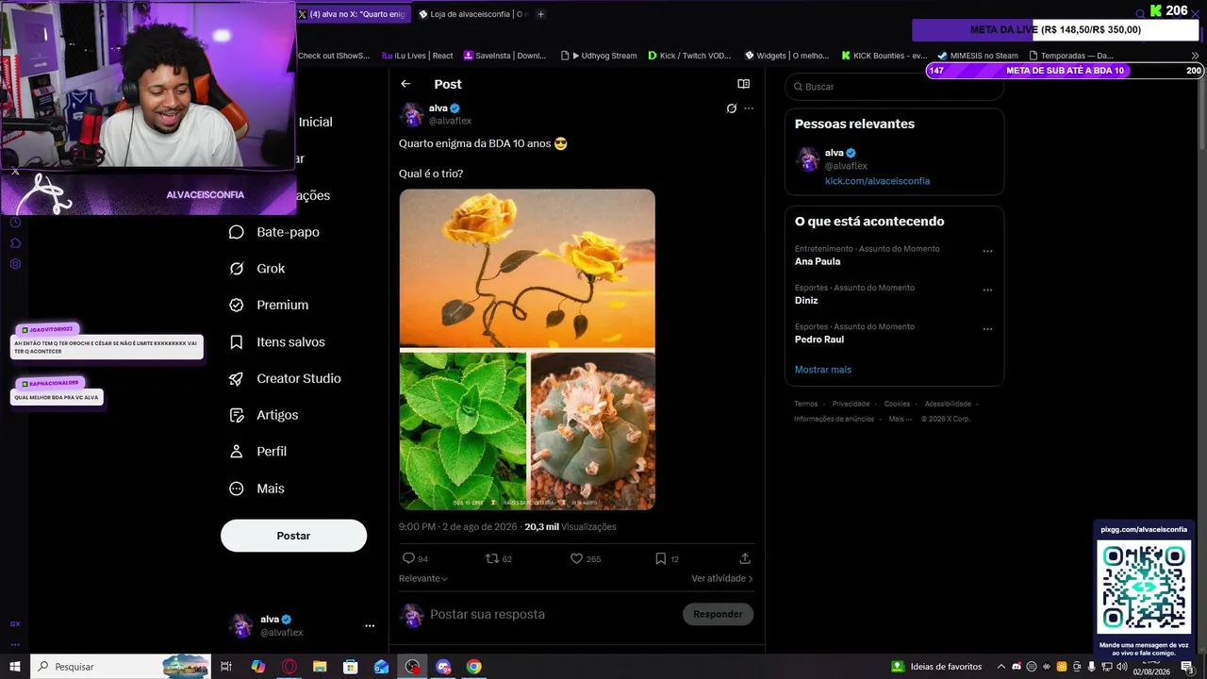The width and height of the screenshot is (1207, 679).
Task: Click the Buscar search field
Action: click(894, 87)
